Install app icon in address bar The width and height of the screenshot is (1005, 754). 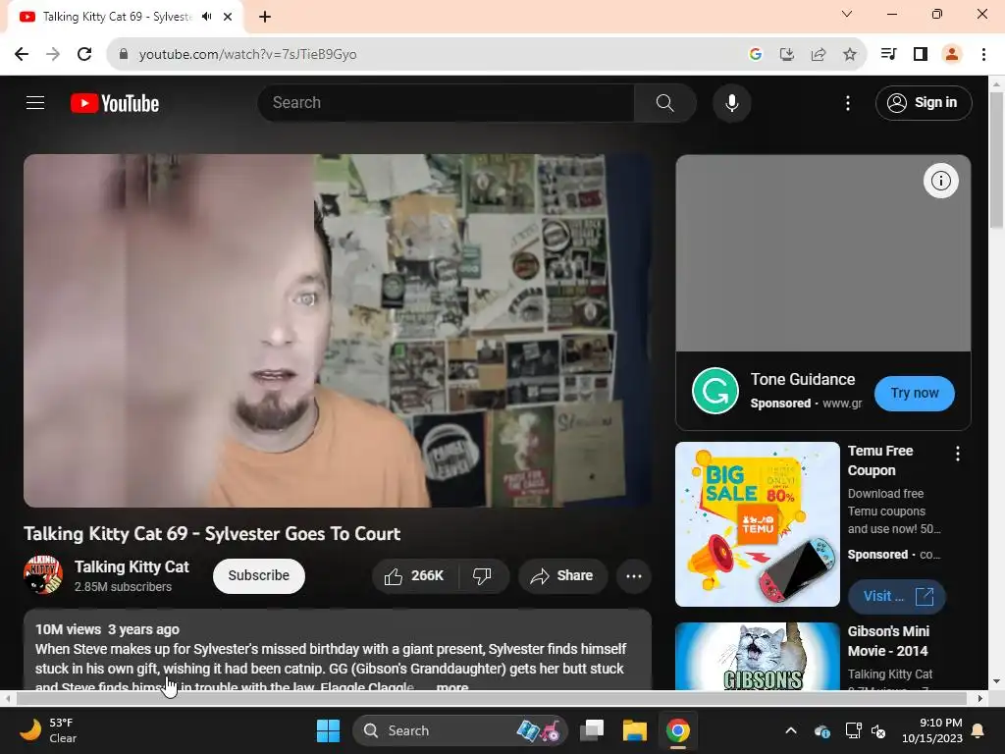click(786, 54)
